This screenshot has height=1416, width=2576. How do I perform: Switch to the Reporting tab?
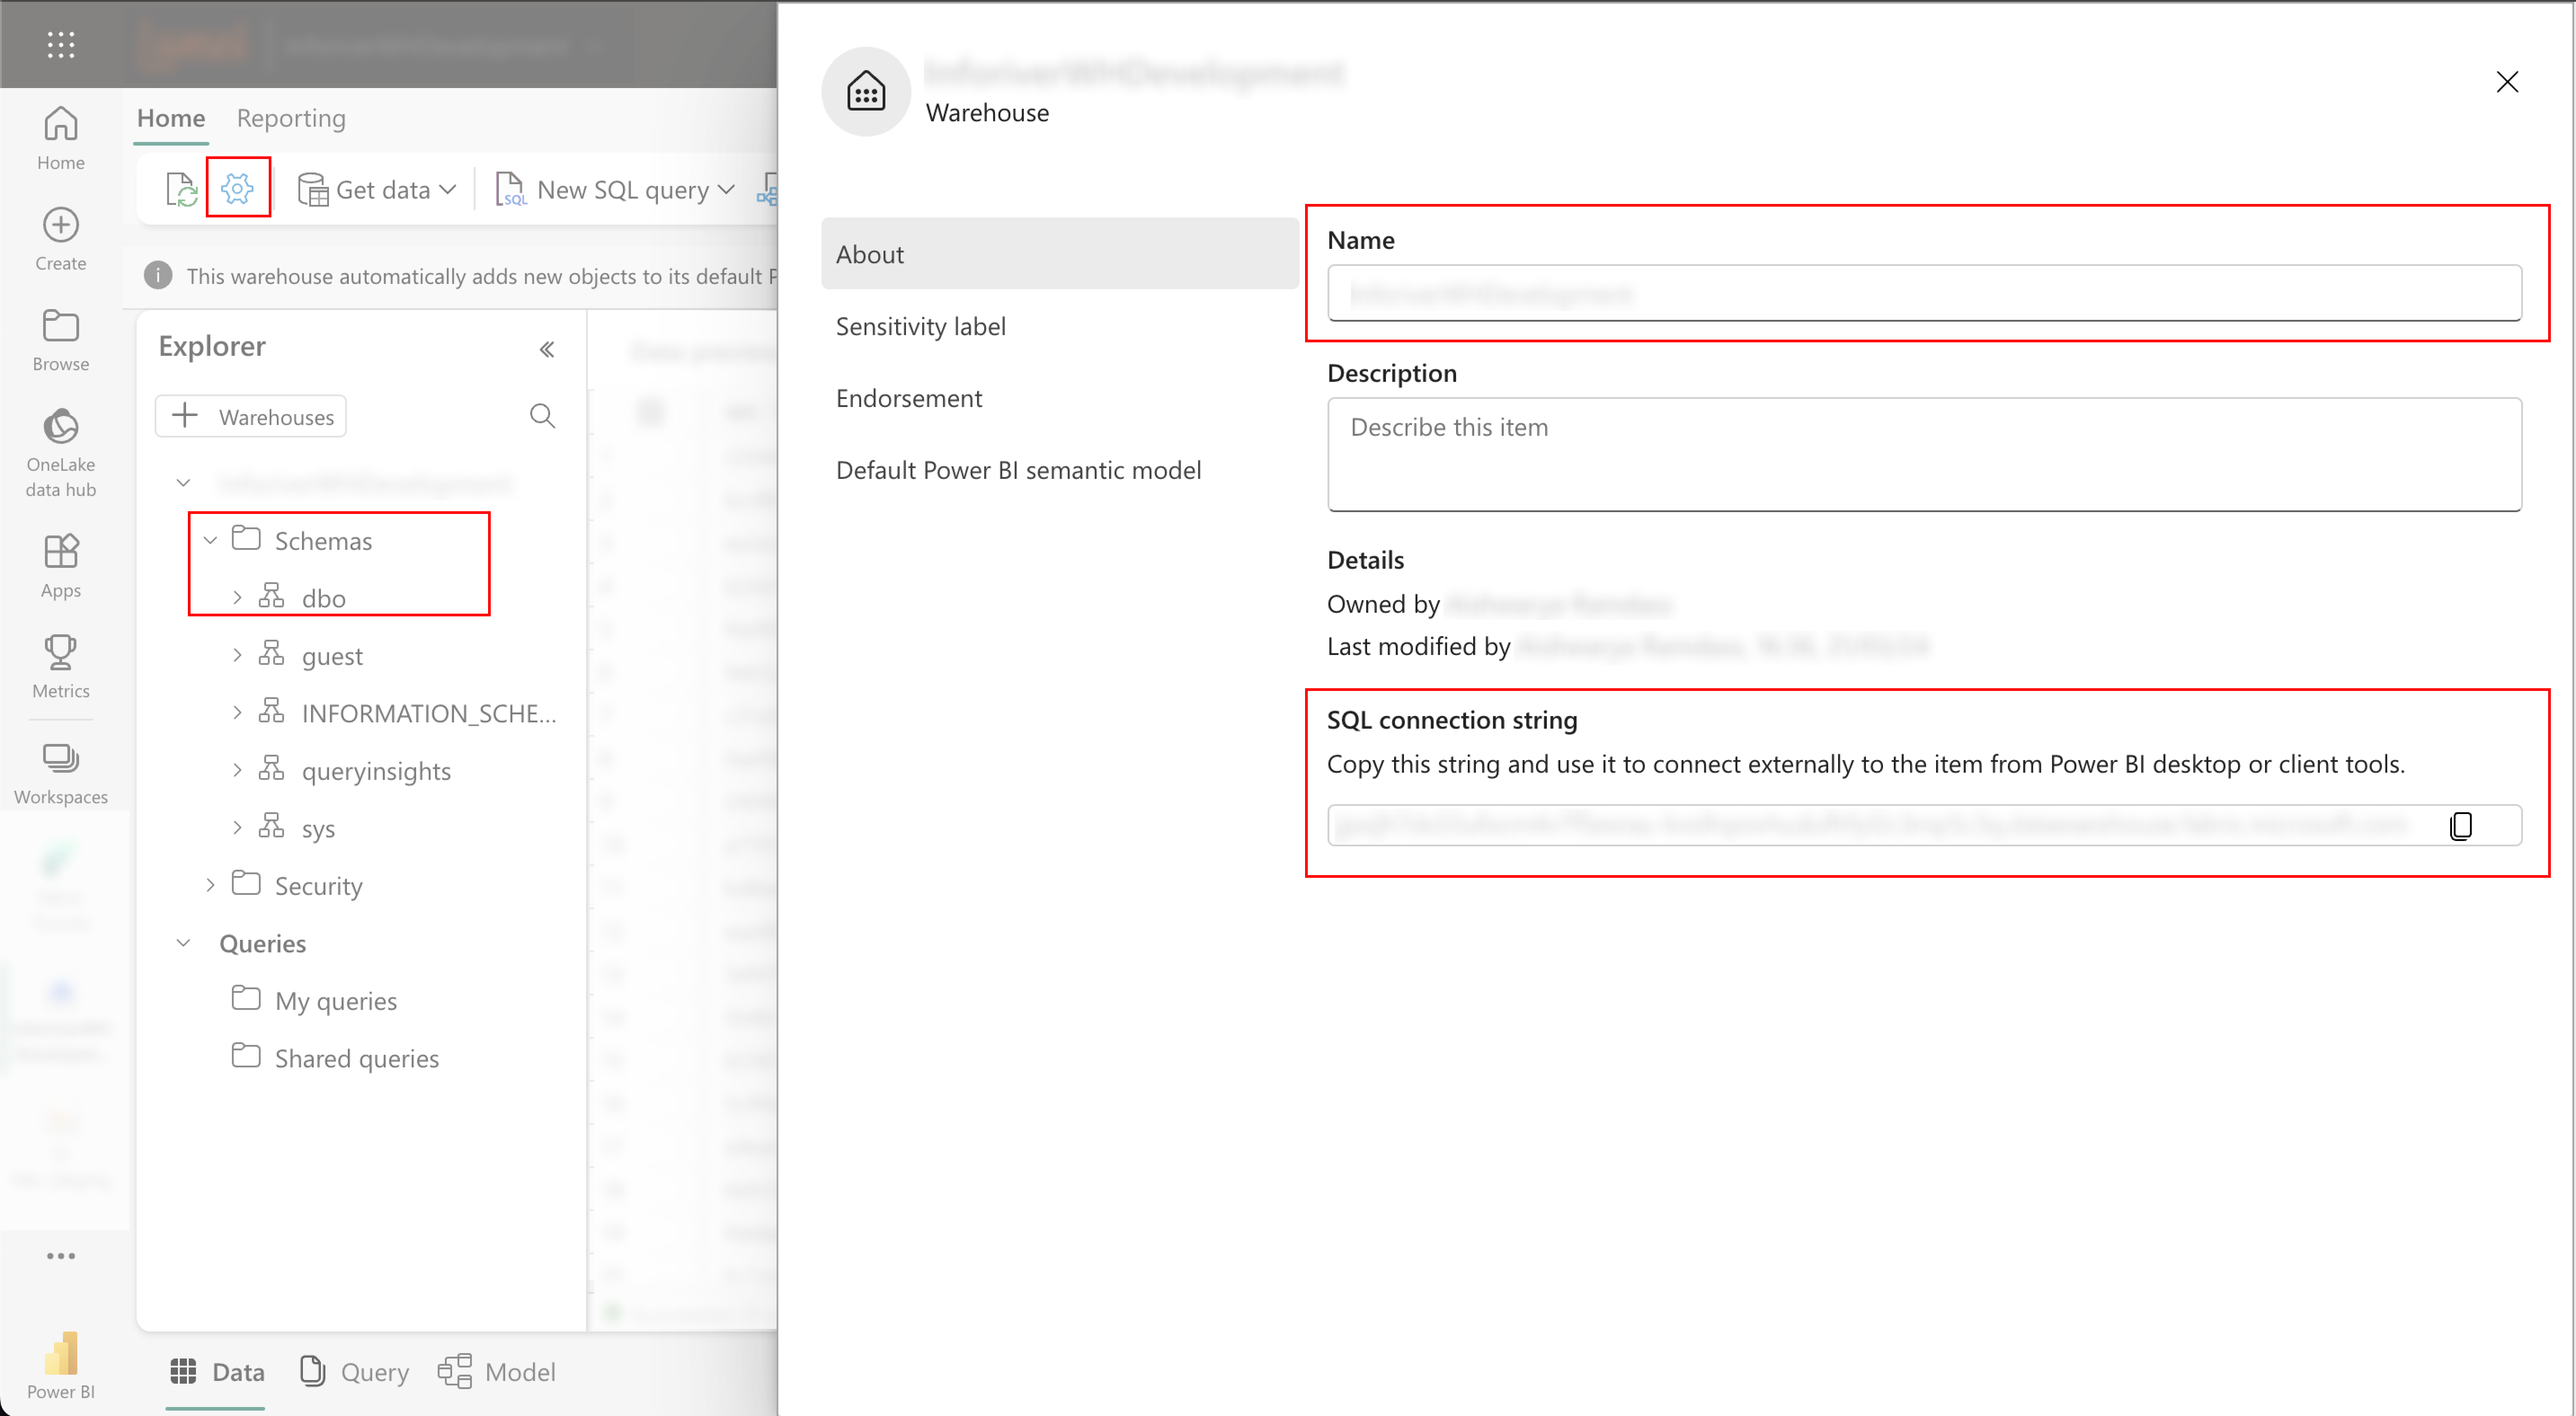coord(291,118)
